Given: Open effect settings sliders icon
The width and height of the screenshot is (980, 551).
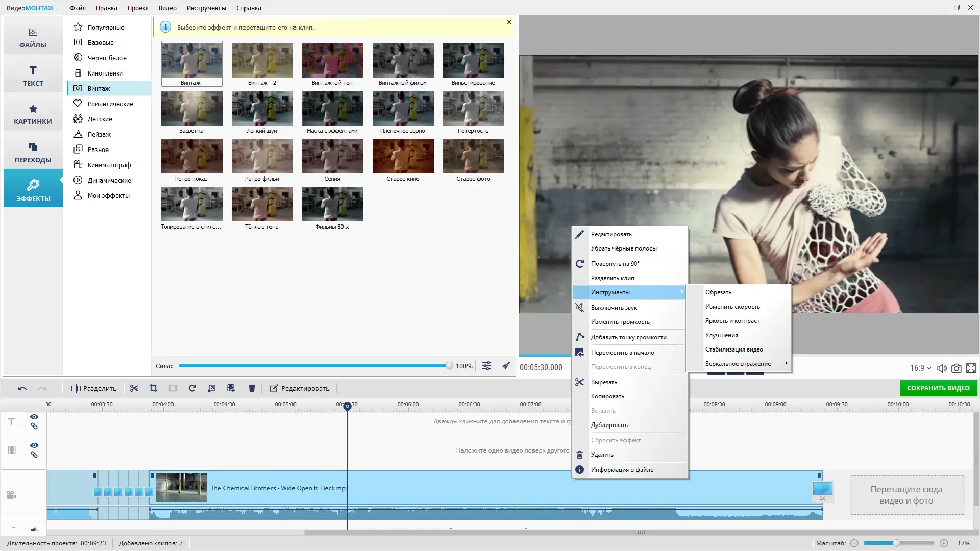Looking at the screenshot, I should pyautogui.click(x=486, y=366).
